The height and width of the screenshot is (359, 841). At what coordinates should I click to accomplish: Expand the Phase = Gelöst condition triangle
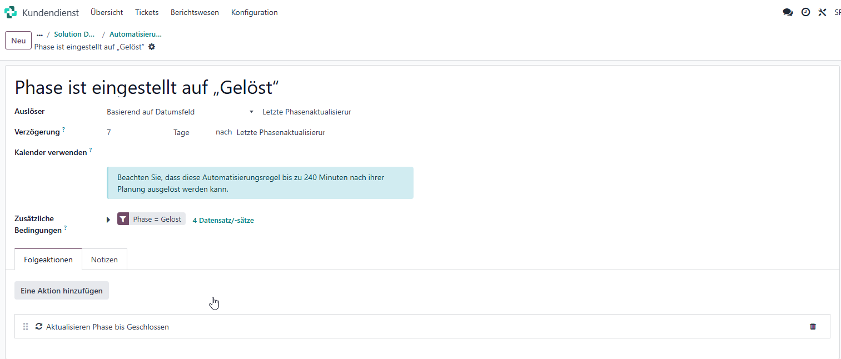(108, 220)
